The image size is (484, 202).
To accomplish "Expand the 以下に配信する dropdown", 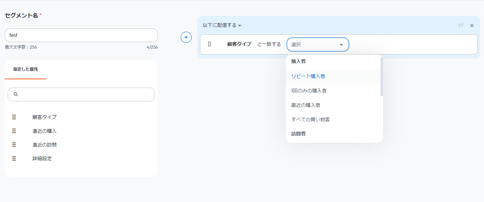I will (222, 26).
